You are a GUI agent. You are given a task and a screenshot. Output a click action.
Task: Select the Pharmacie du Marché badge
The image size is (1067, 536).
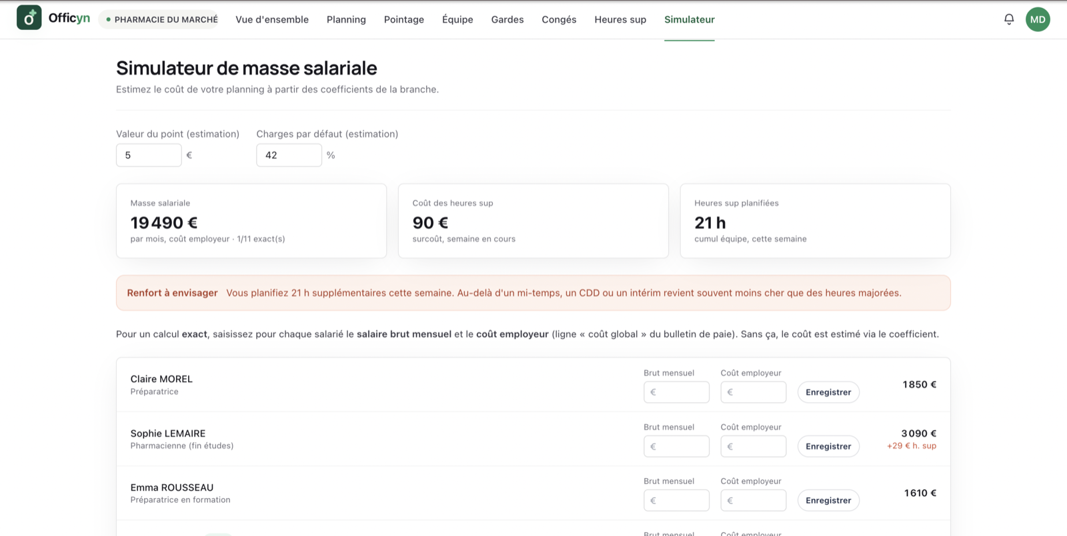coord(159,19)
